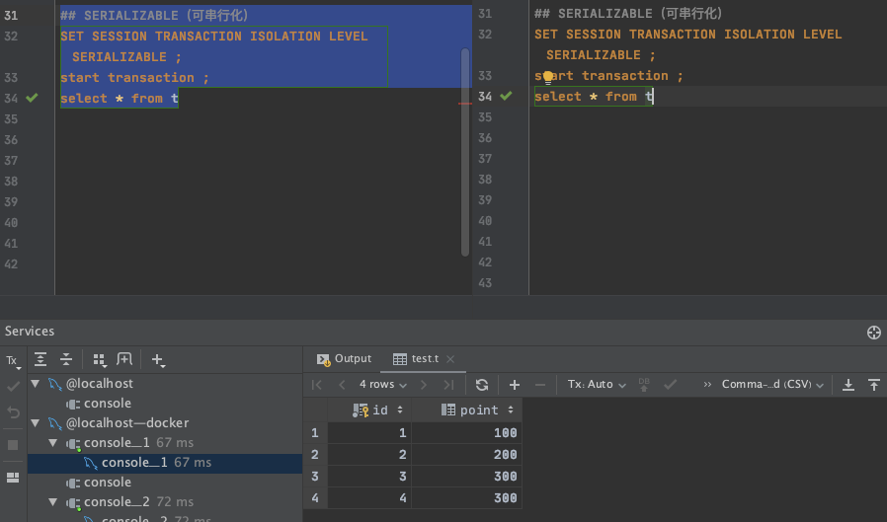Screen dimensions: 887x522
Task: Click the SERIALIZABLE comment line in right editor
Action: click(x=628, y=14)
